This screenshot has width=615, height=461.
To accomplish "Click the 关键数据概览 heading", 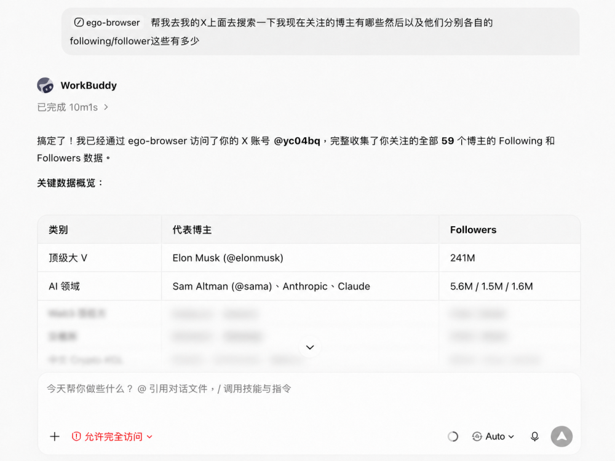I will (x=69, y=183).
